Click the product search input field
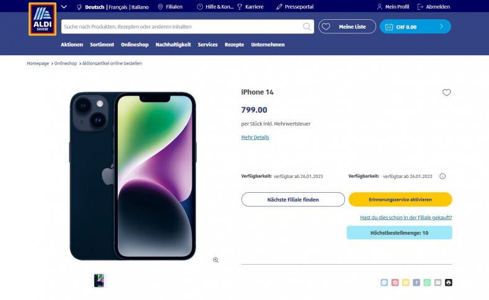The width and height of the screenshot is (489, 300). (x=180, y=27)
